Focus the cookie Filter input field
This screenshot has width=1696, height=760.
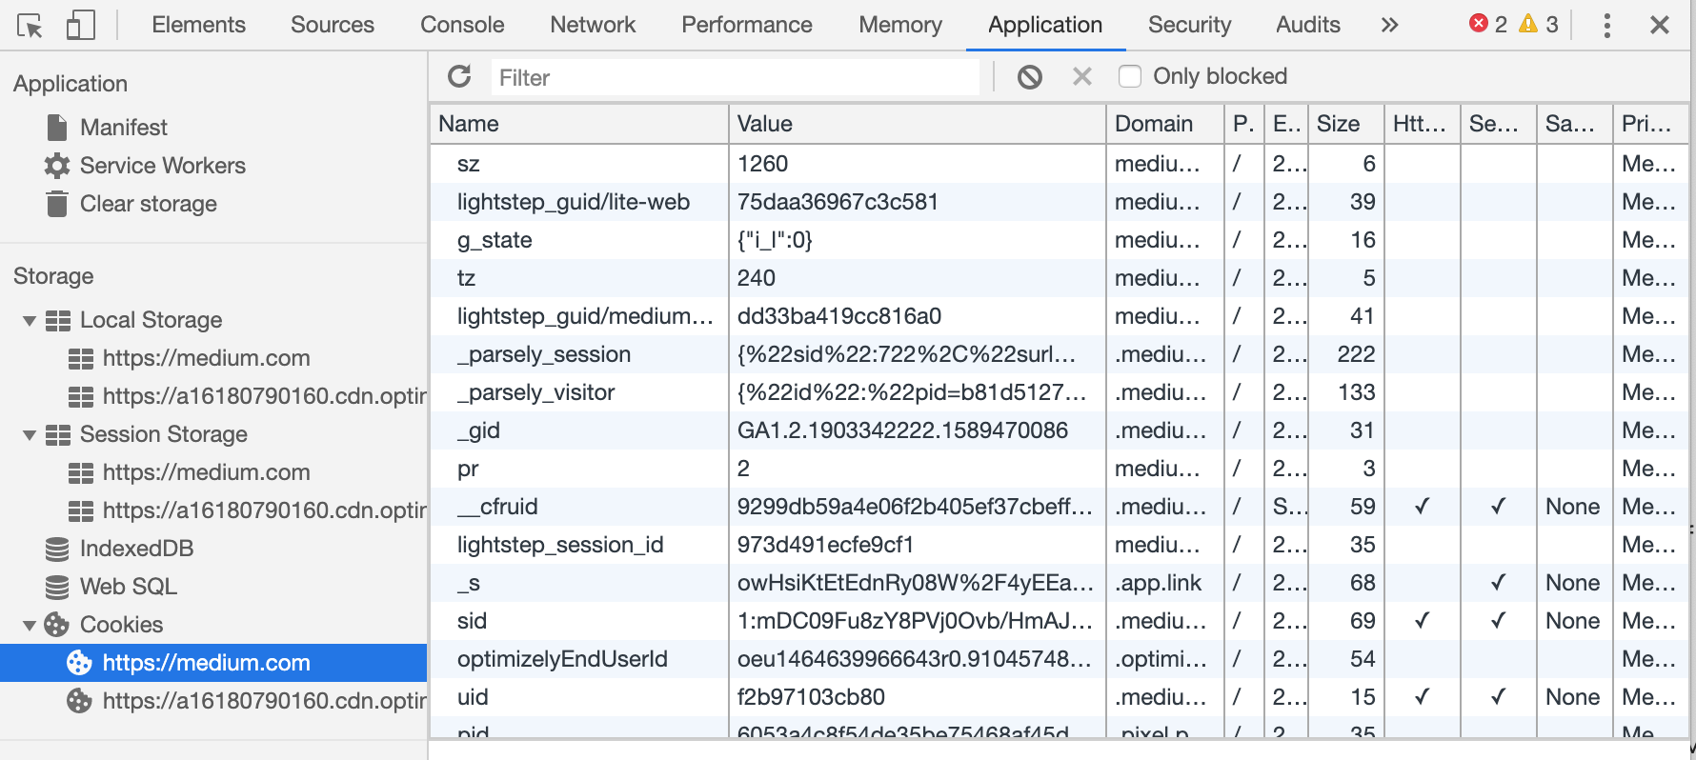tap(736, 77)
